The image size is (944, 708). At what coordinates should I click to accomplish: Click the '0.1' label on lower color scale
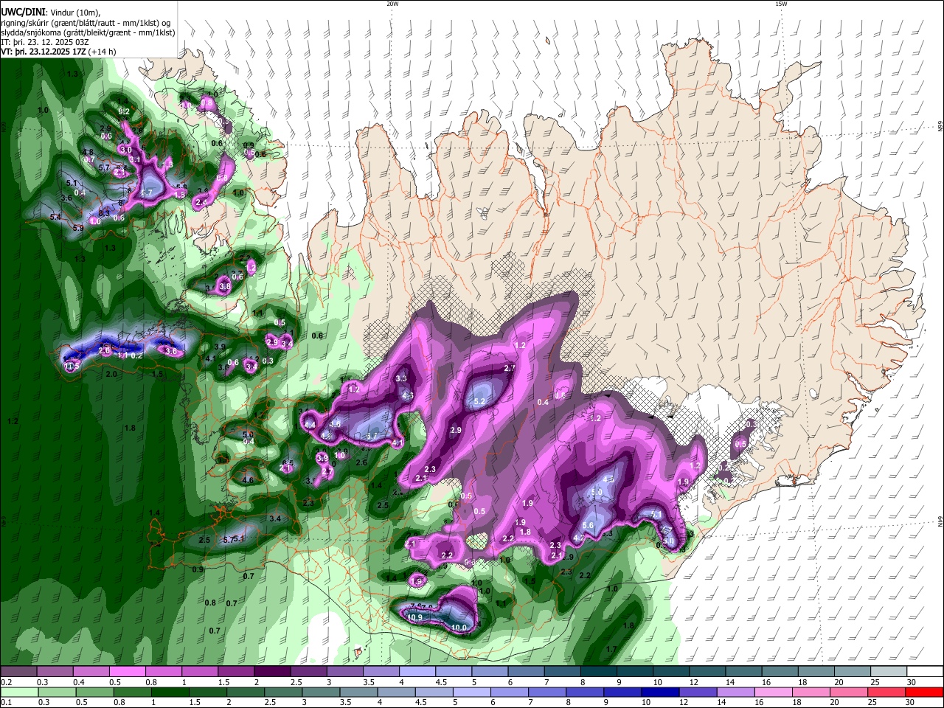(x=7, y=703)
